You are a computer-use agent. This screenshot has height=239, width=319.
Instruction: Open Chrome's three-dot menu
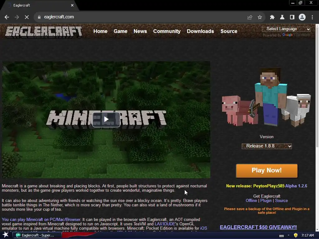312,17
